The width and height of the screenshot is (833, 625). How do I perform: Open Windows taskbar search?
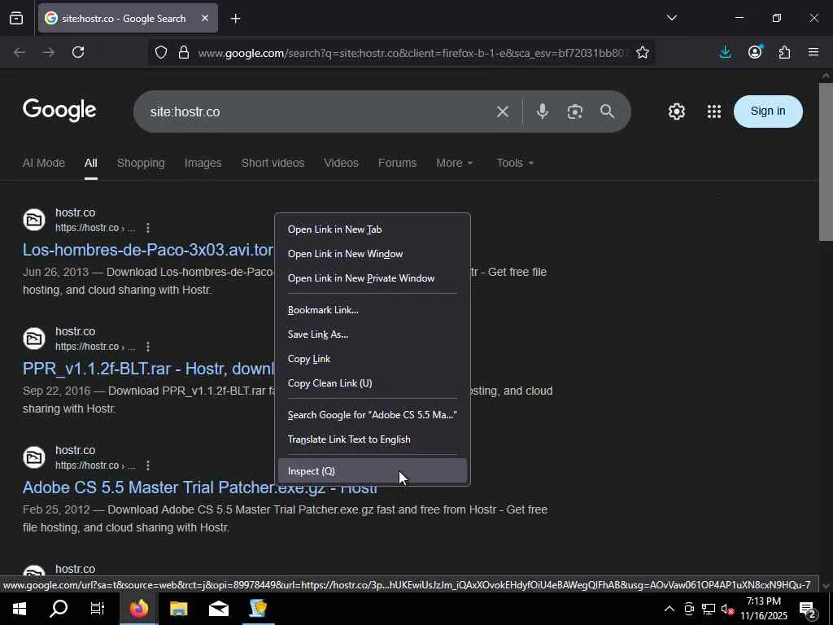[59, 609]
